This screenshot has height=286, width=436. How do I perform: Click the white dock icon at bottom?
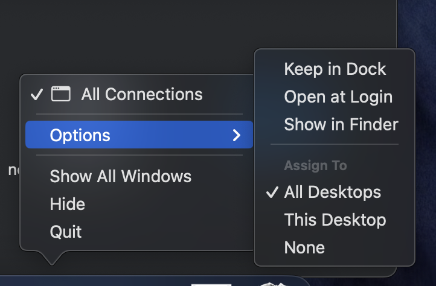pos(211,285)
